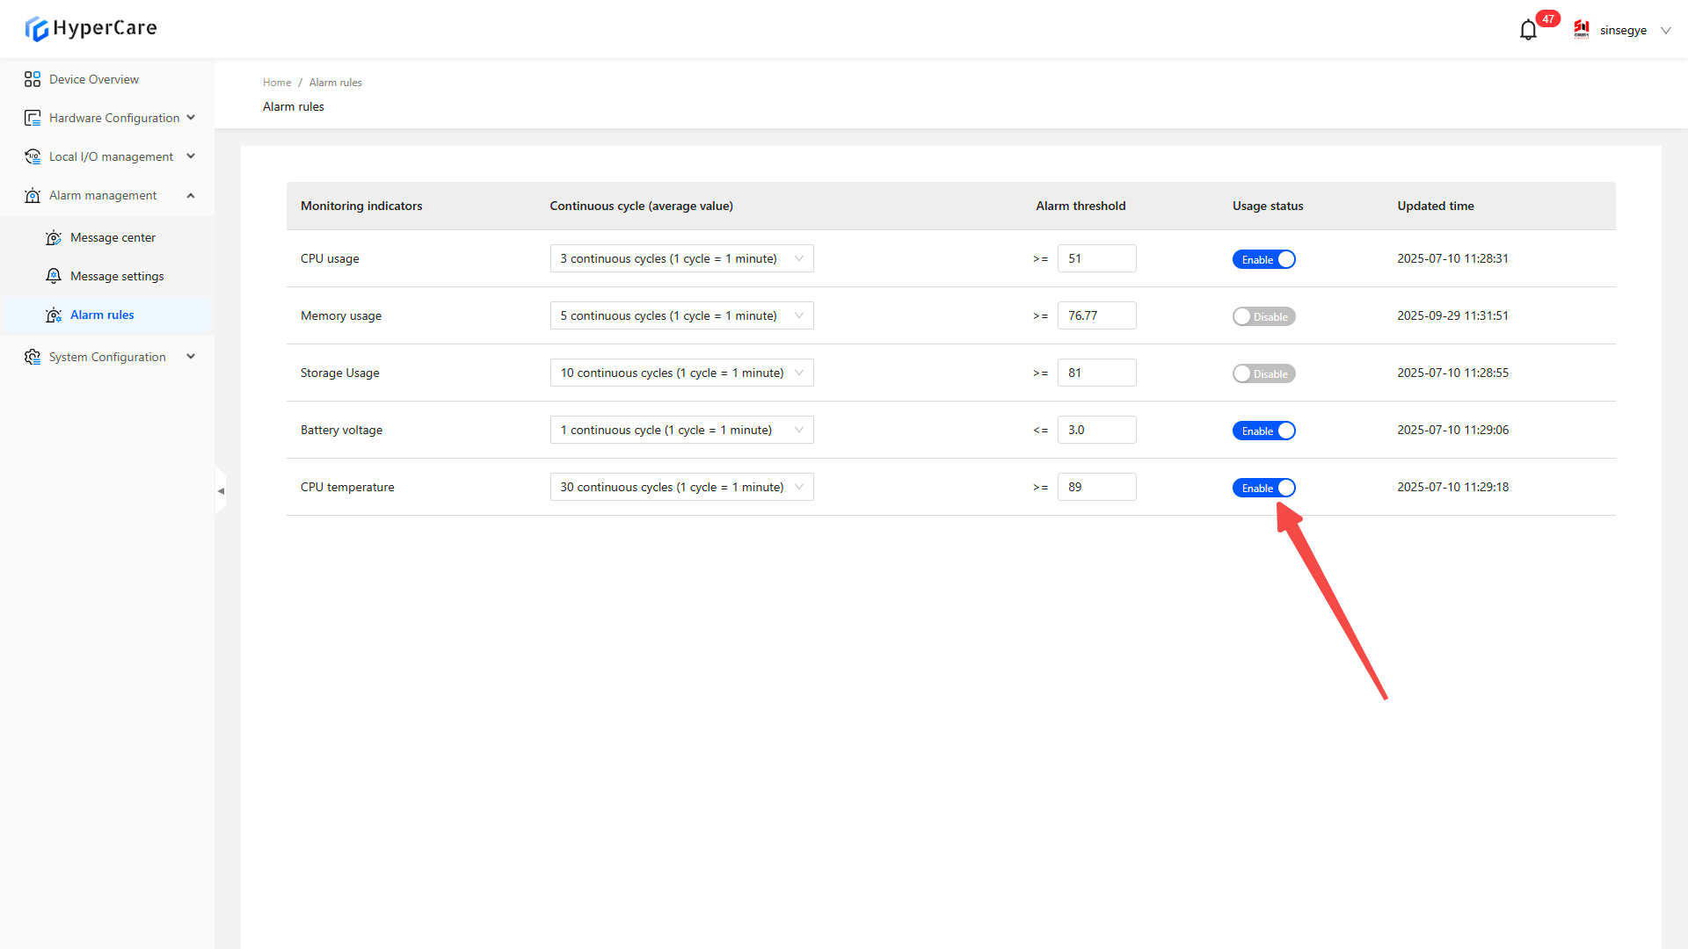This screenshot has width=1688, height=949.
Task: Disable the CPU usage alarm toggle
Action: tap(1263, 259)
